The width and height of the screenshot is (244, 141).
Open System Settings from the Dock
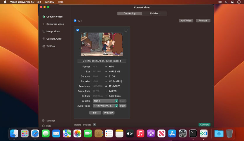182,133
